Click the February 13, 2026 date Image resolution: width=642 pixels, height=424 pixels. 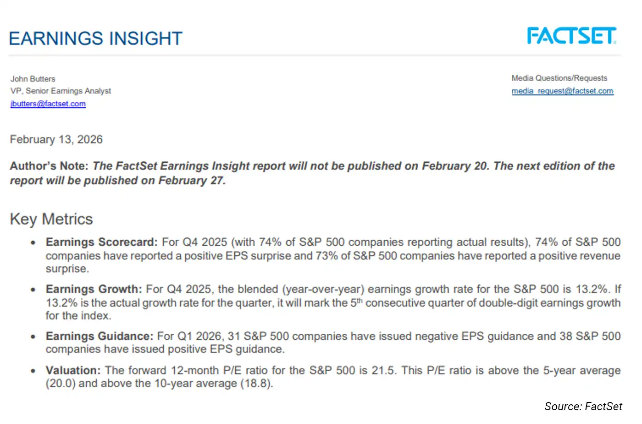tap(56, 139)
